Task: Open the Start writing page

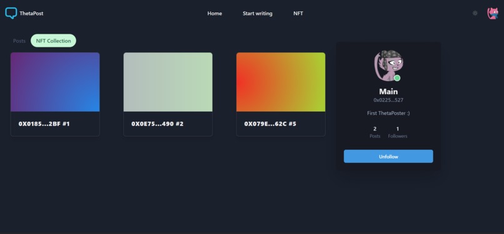Action: pos(258,14)
